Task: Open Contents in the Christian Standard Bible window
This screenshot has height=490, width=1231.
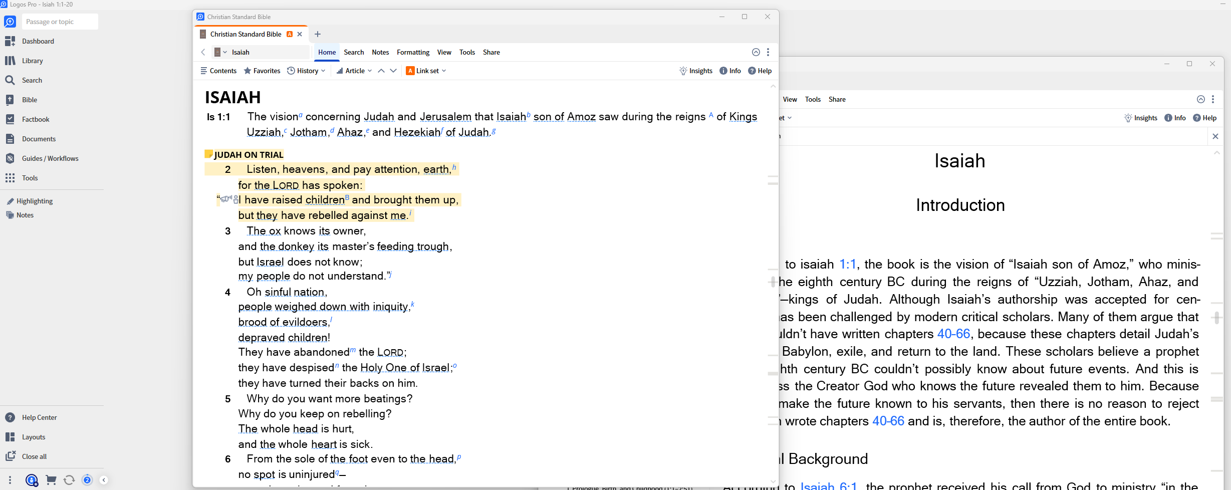Action: (x=218, y=71)
